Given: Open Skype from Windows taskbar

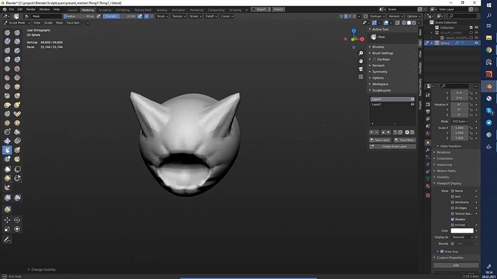Looking at the screenshot, I should 489,110.
